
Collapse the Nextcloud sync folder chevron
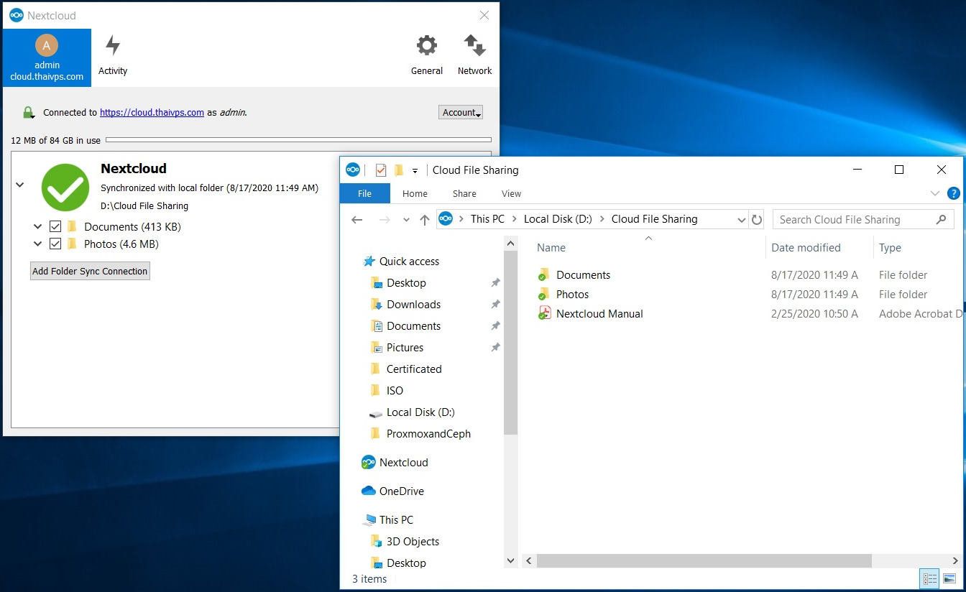pos(20,185)
